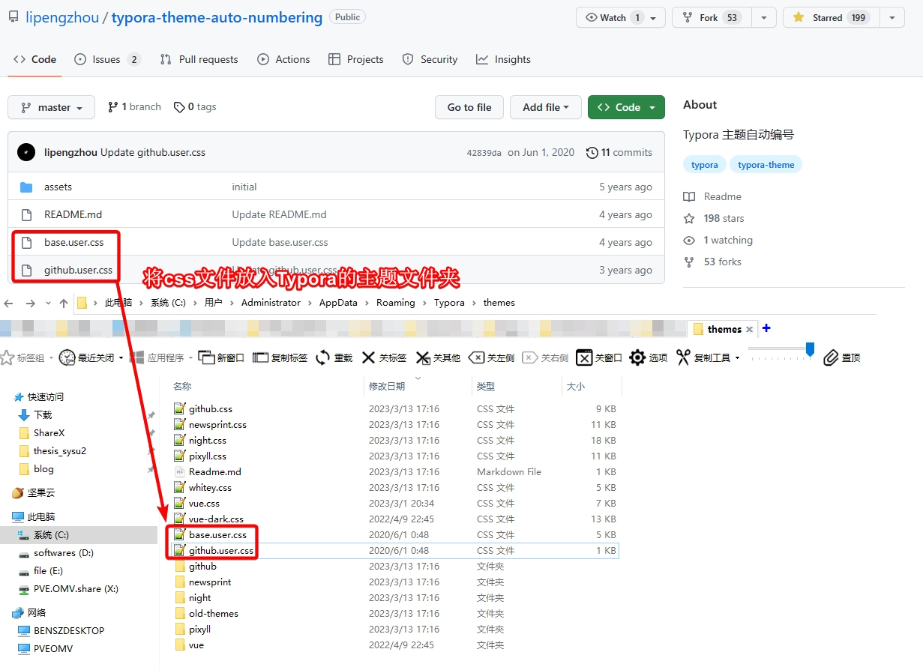Click the up-directory arrow in address bar
This screenshot has height=670, width=923.
(x=64, y=303)
